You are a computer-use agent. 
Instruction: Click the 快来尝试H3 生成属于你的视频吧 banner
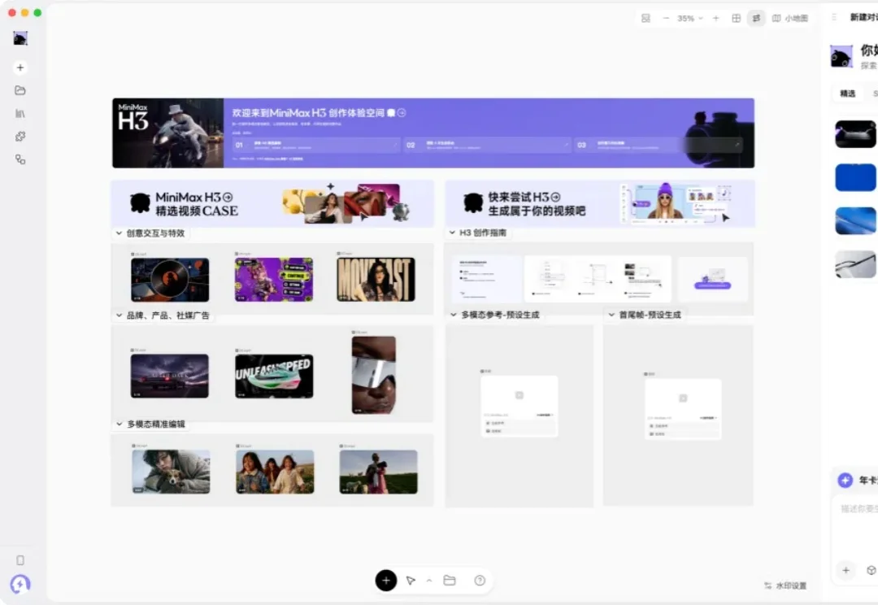pos(600,203)
